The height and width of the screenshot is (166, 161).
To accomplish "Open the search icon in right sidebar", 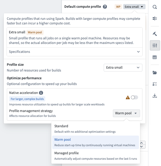I will pos(155,7).
